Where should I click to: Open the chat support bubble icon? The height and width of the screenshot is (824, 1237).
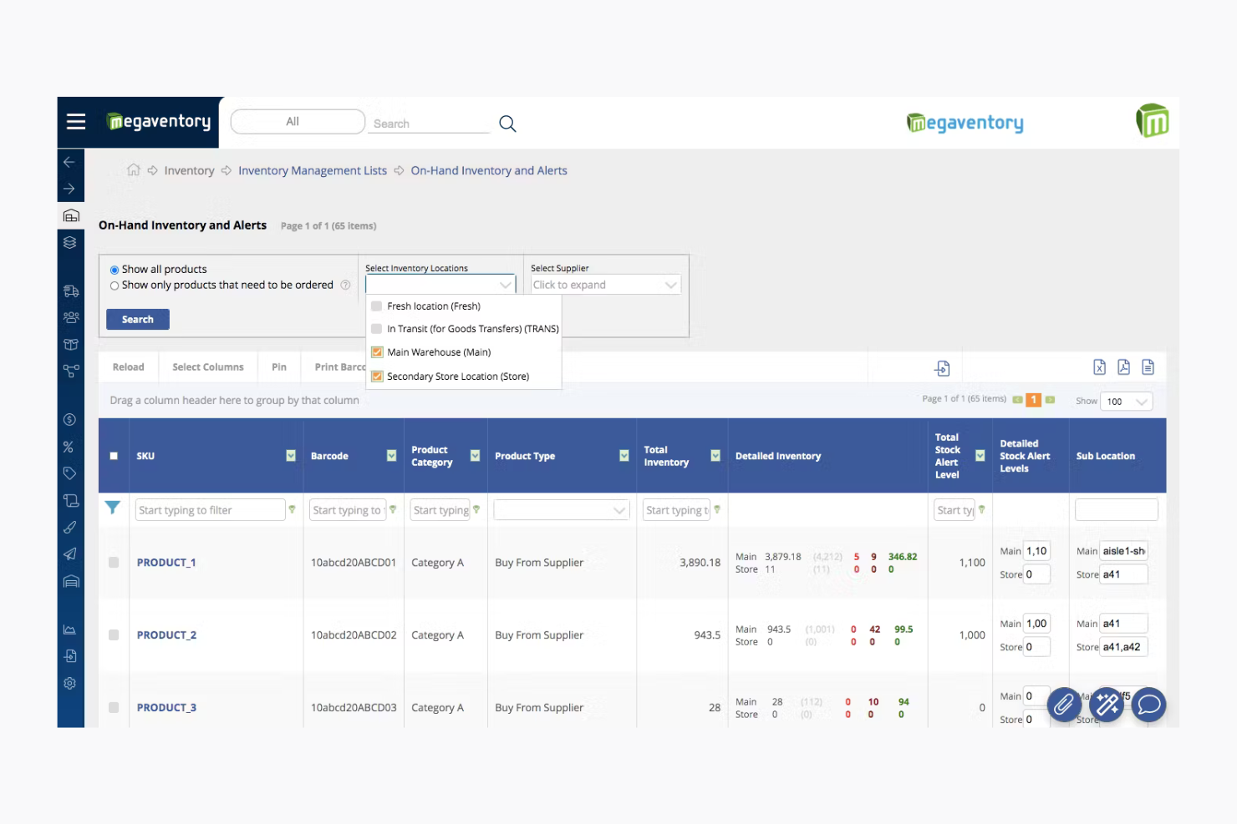click(1148, 705)
